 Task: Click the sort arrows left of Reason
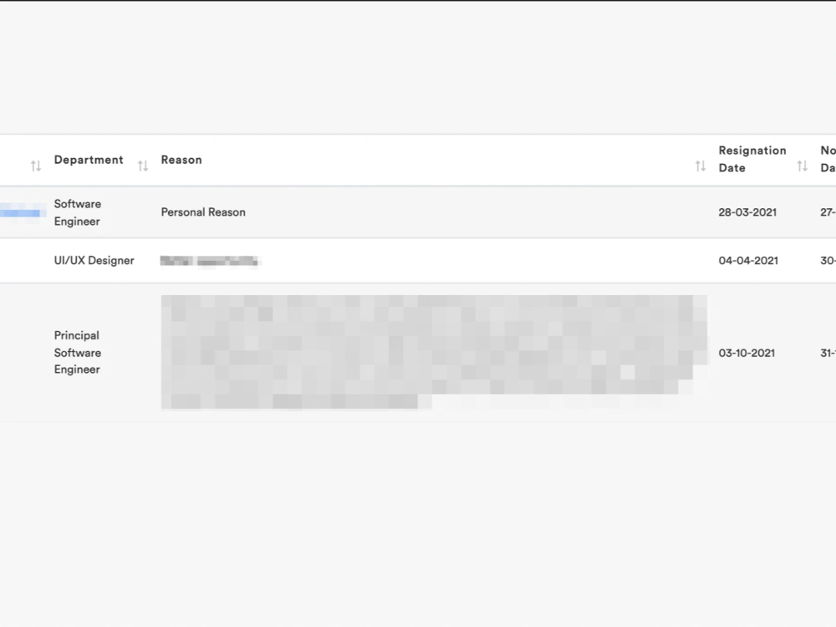click(143, 166)
